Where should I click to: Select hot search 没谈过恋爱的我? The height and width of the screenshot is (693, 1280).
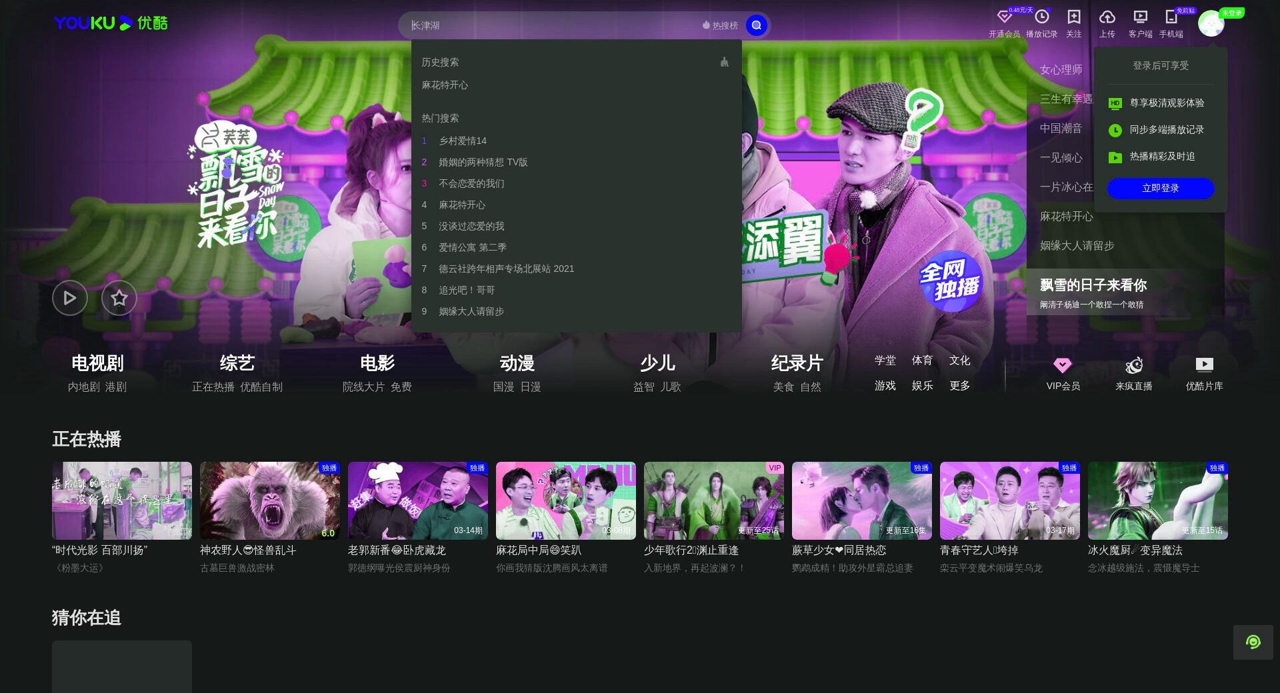(x=471, y=226)
